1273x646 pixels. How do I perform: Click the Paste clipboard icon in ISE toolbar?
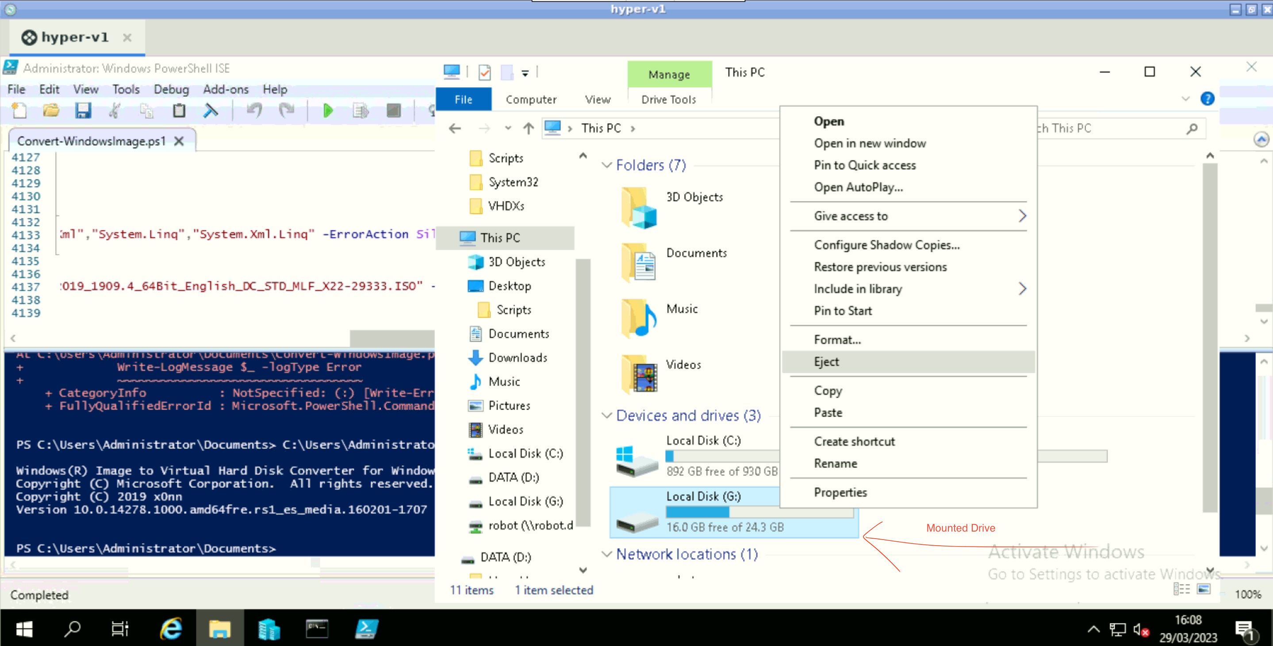[x=179, y=110]
